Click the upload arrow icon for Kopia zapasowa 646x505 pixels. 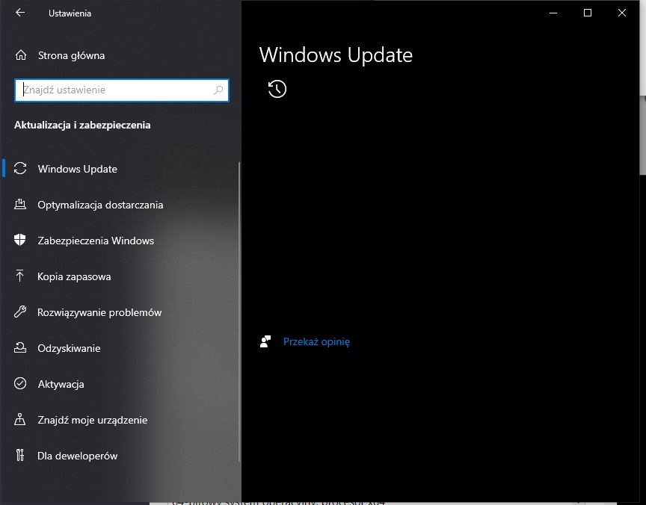coord(19,276)
